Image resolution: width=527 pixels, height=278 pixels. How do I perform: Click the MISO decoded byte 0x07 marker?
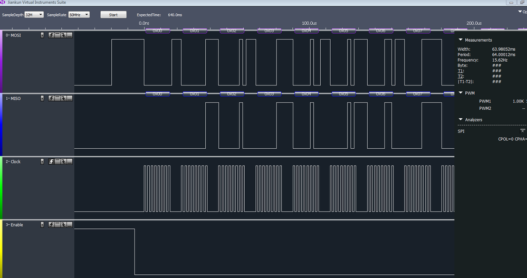[418, 94]
